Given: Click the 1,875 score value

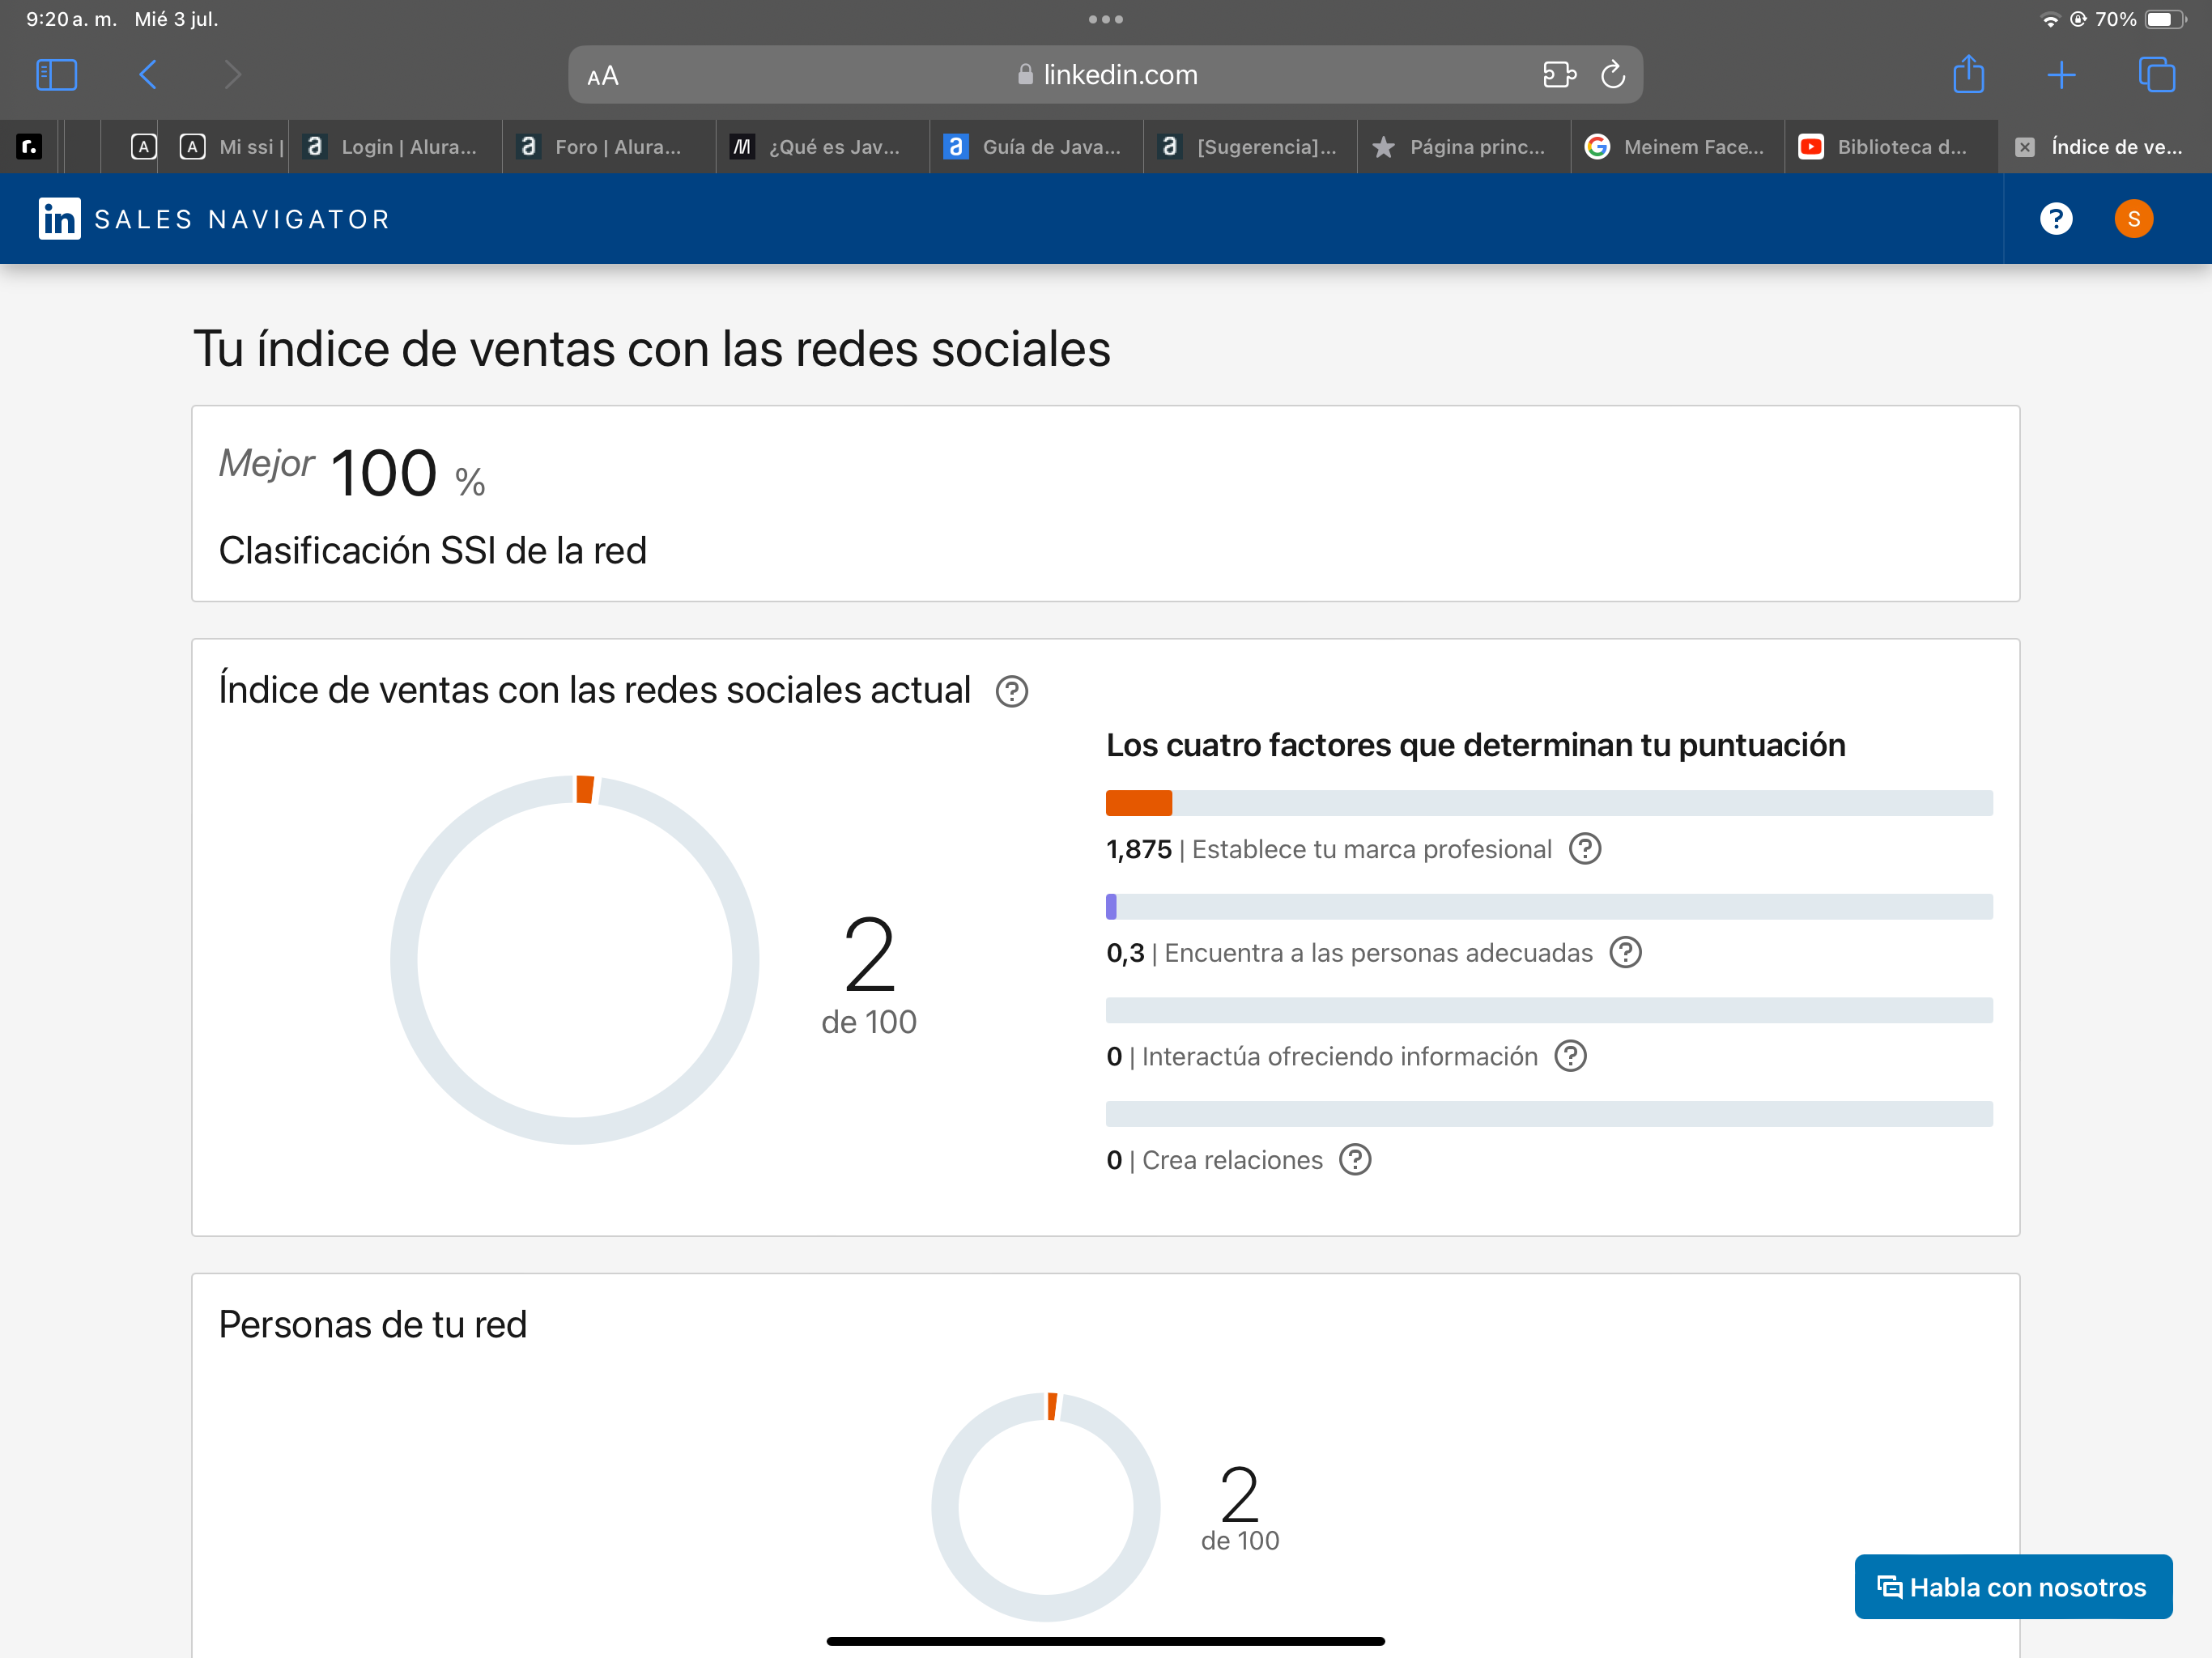Looking at the screenshot, I should (1139, 849).
